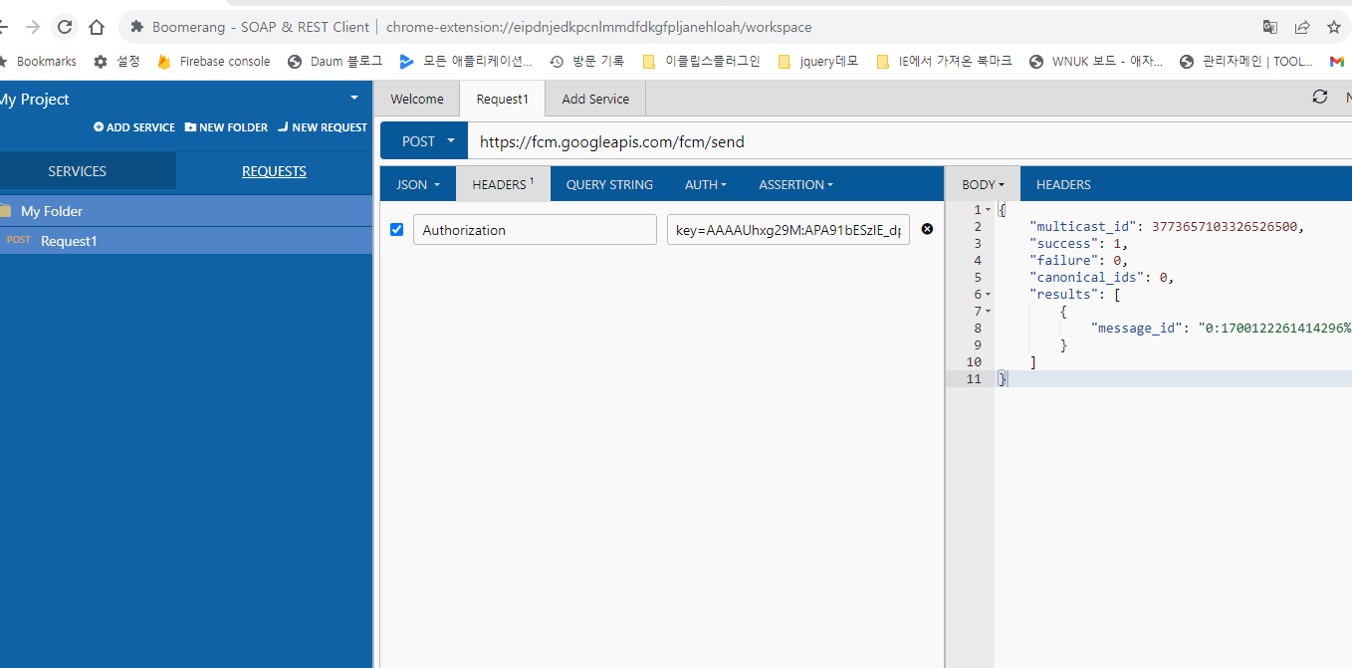Collapse JSON fold arrow at line 1

[989, 210]
